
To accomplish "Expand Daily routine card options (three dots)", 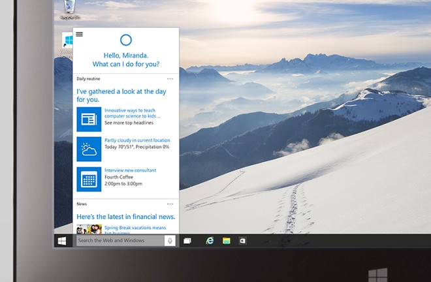I will [x=170, y=78].
